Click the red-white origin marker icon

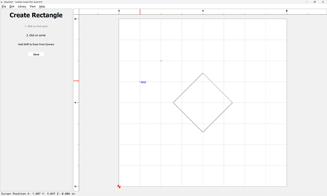(119, 186)
